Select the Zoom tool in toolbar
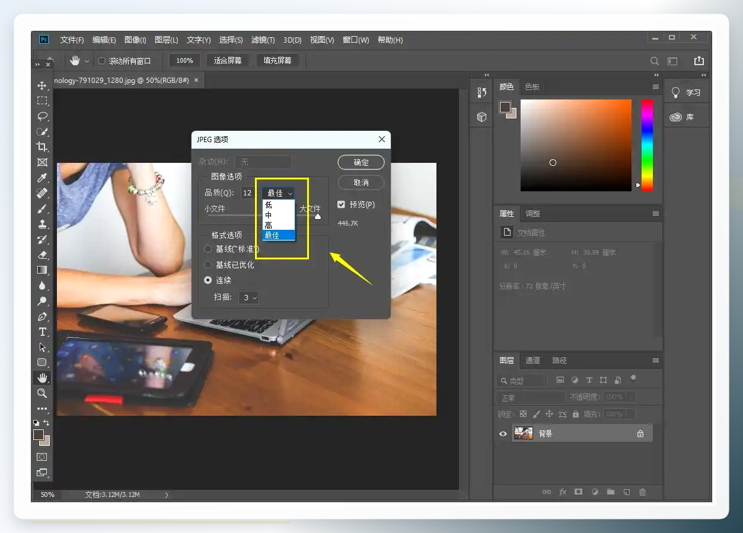This screenshot has height=533, width=743. point(42,393)
